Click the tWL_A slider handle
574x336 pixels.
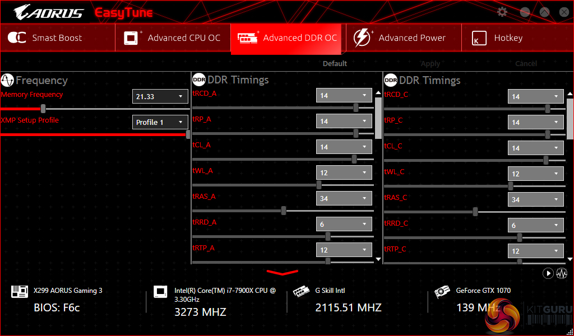click(319, 185)
